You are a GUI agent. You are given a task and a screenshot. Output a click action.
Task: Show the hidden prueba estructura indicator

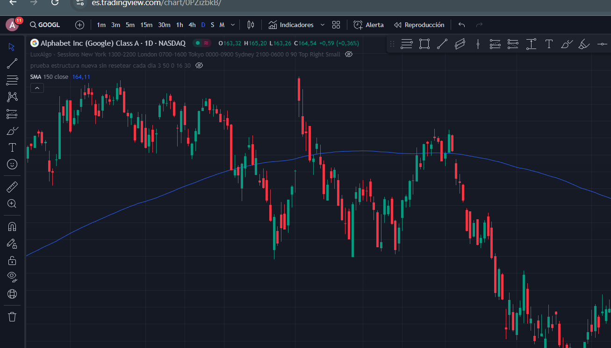(199, 66)
